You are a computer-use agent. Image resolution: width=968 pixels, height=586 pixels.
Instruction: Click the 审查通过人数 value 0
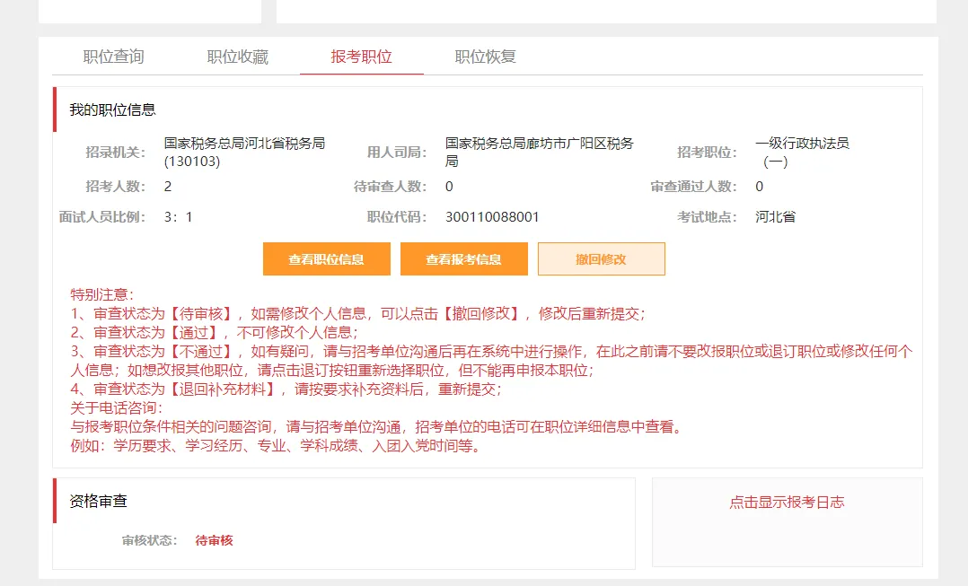(x=760, y=187)
